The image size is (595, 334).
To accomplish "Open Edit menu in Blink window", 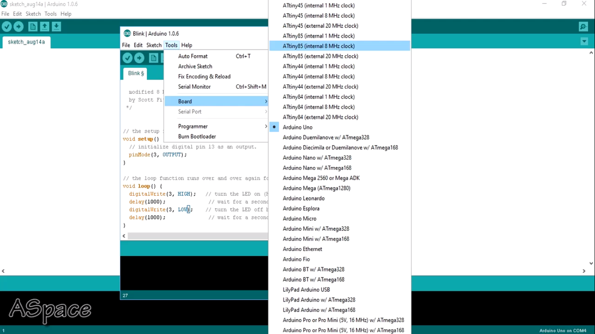I will click(x=138, y=45).
